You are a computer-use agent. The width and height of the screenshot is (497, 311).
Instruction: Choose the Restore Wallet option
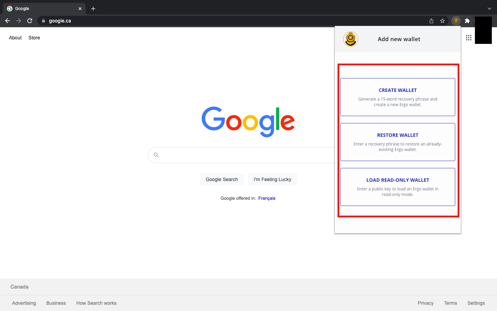coord(398,142)
